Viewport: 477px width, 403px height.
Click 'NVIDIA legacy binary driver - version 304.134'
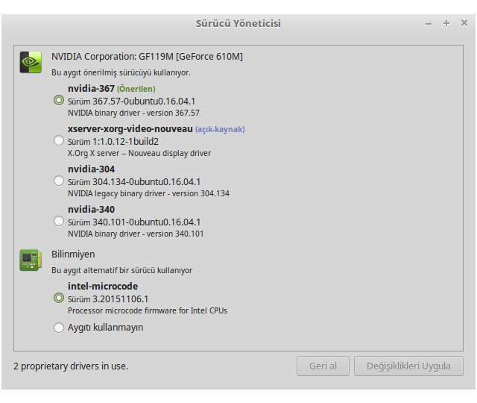[148, 194]
